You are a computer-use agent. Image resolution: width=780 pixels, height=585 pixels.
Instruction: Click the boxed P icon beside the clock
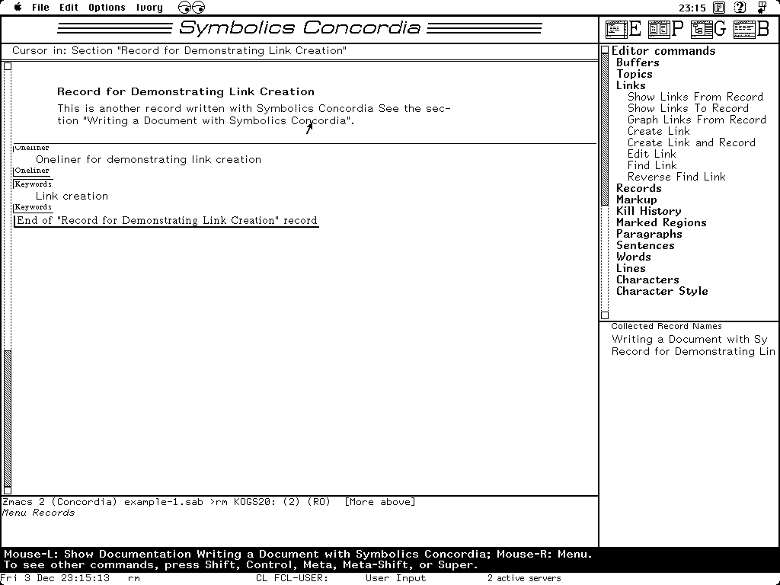click(x=719, y=8)
